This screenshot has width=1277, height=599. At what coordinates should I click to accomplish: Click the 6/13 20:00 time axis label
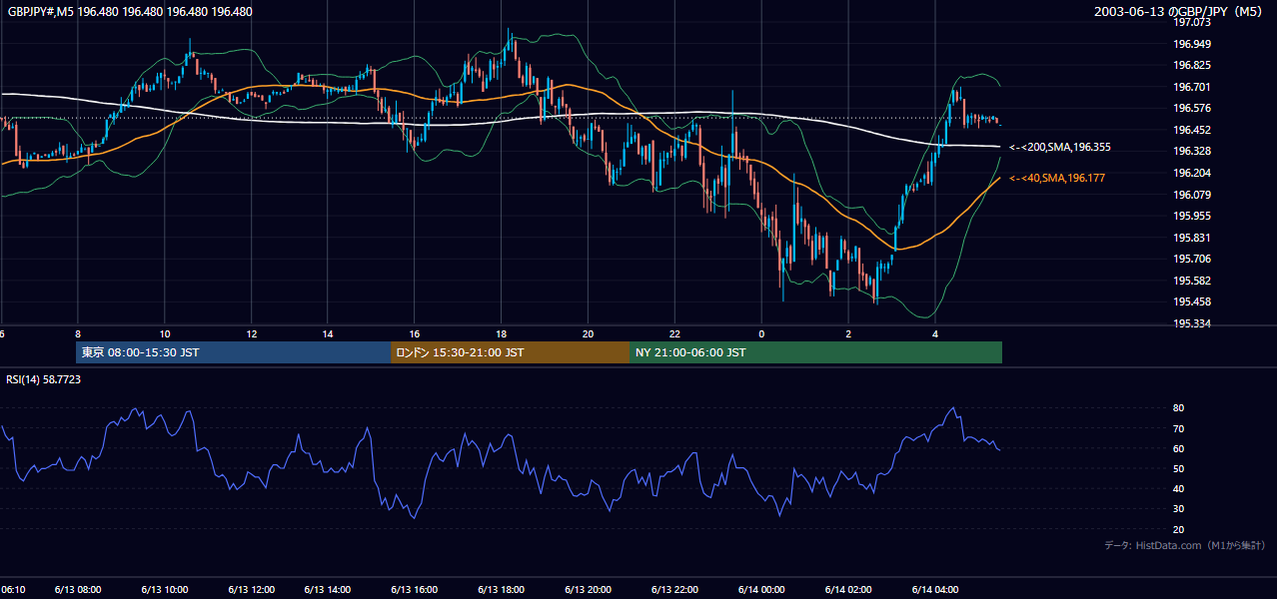[x=588, y=590]
